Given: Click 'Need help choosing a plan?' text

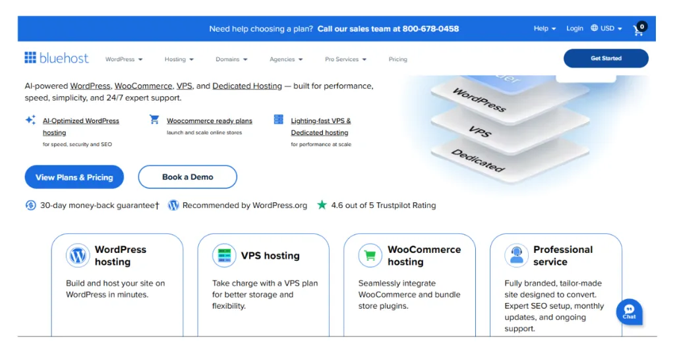Looking at the screenshot, I should (x=261, y=29).
